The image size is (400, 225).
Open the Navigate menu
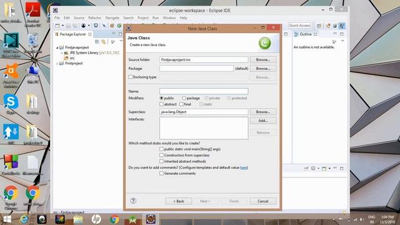112,18
